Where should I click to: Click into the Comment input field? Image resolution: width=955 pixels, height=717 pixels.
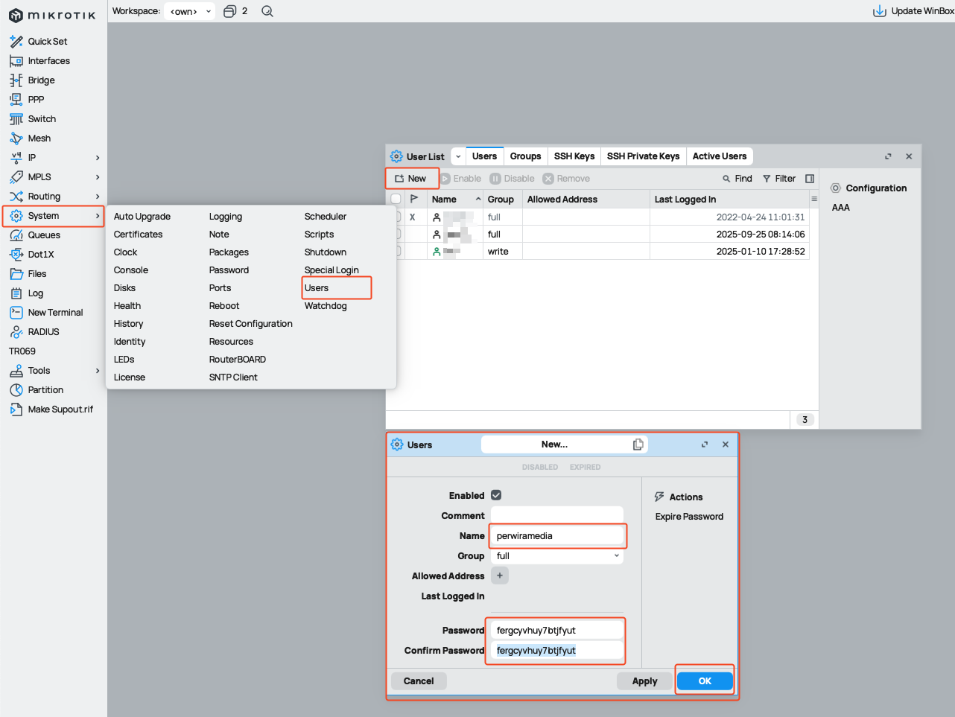click(556, 515)
